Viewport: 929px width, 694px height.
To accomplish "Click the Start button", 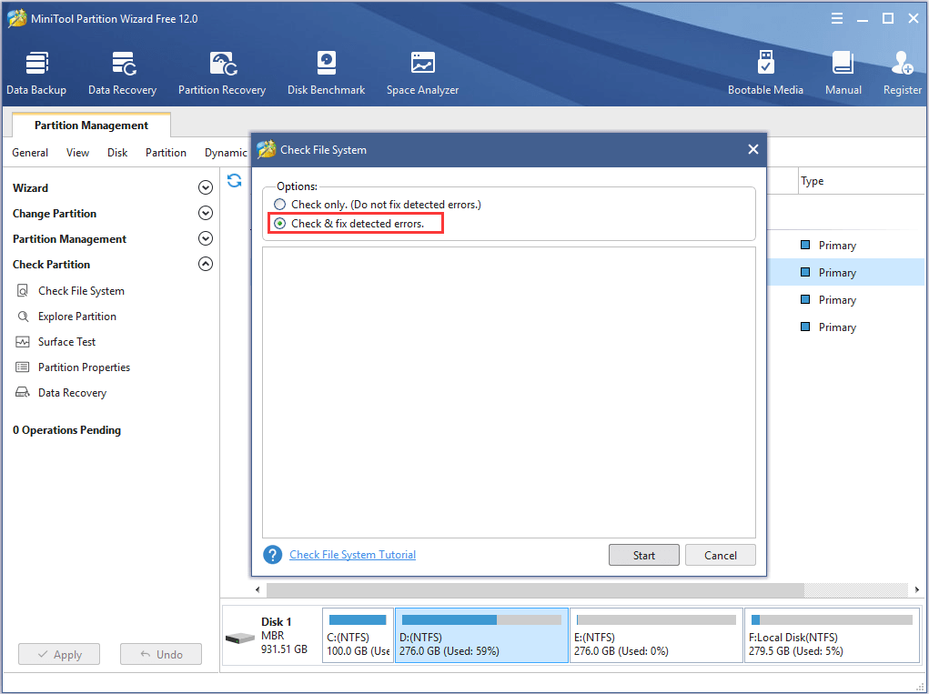I will (x=644, y=555).
